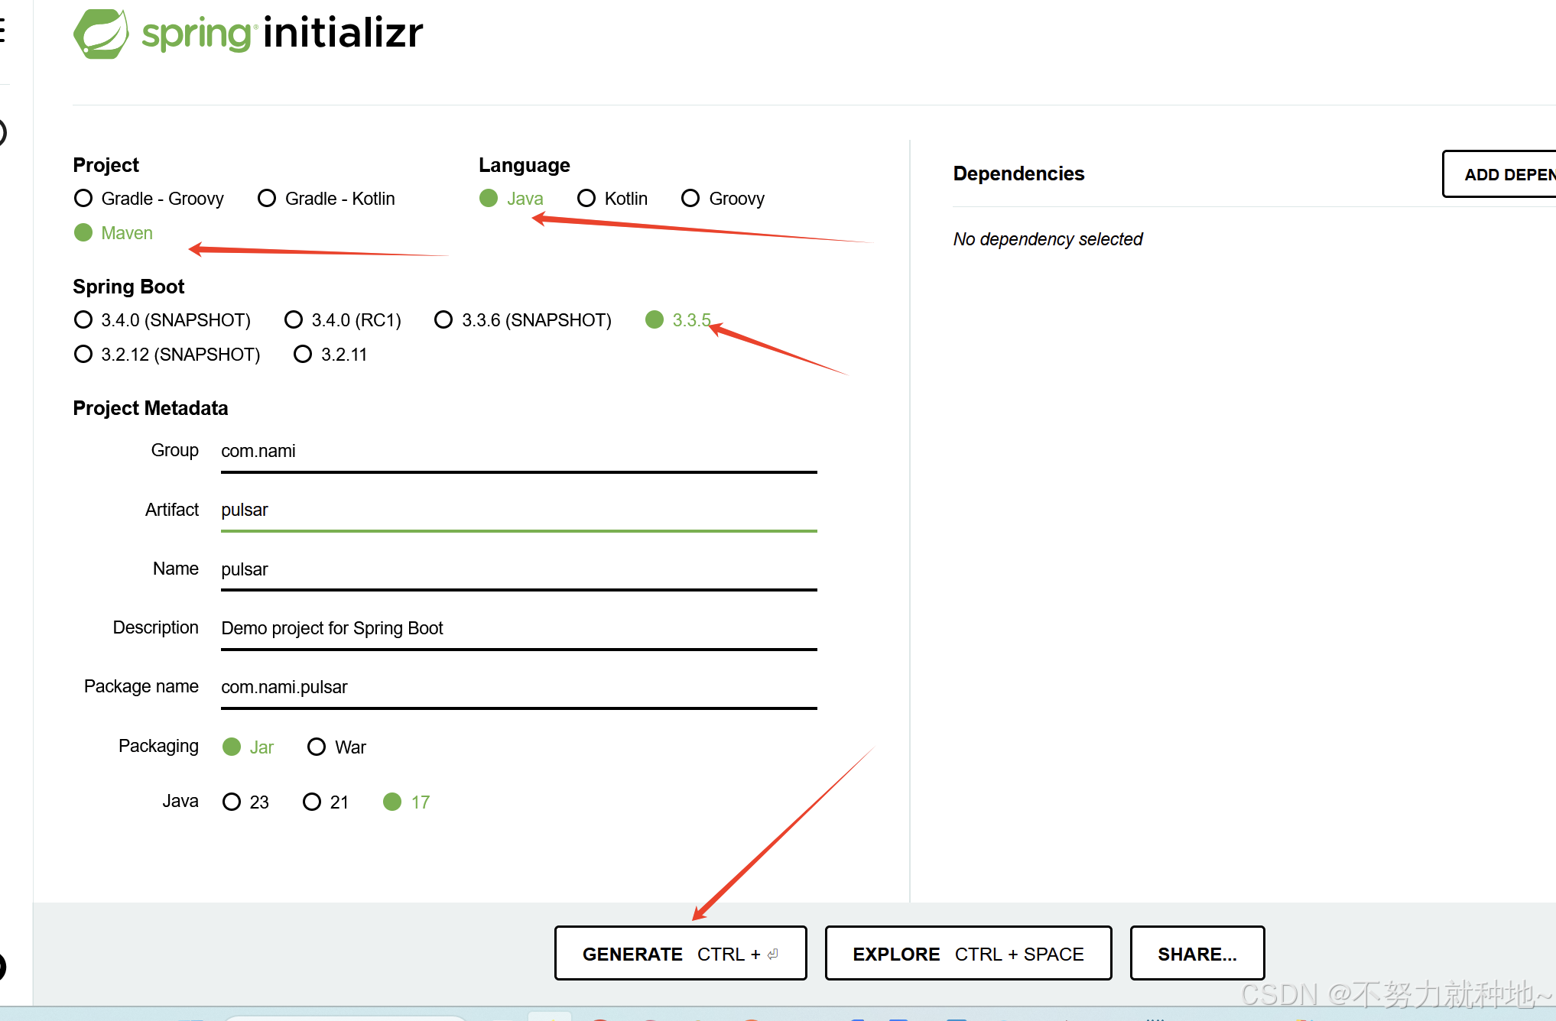Screen dimensions: 1556x1021
Task: Select the Maven project type
Action: pyautogui.click(x=83, y=232)
